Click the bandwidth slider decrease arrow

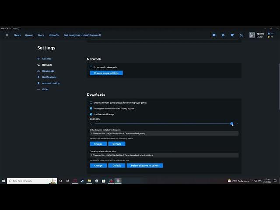[91, 123]
